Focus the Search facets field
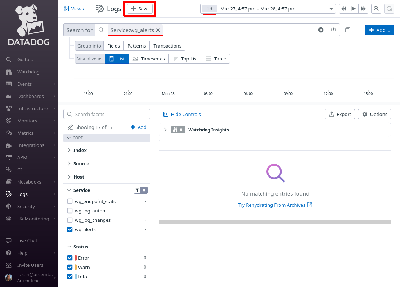The height and width of the screenshot is (287, 400). point(107,114)
